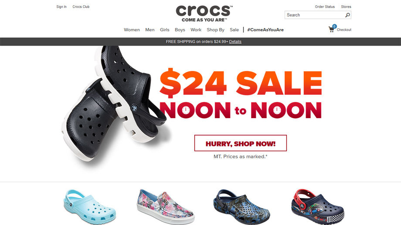Viewport: 401px width, 225px height.
Task: Open the shopping cart icon
Action: (332, 29)
